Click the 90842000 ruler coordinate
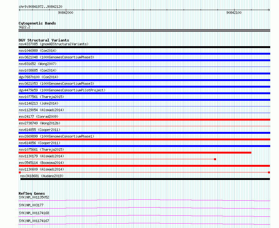Image resolution: width=279 pixels, height=228 pixels. tap(66, 13)
